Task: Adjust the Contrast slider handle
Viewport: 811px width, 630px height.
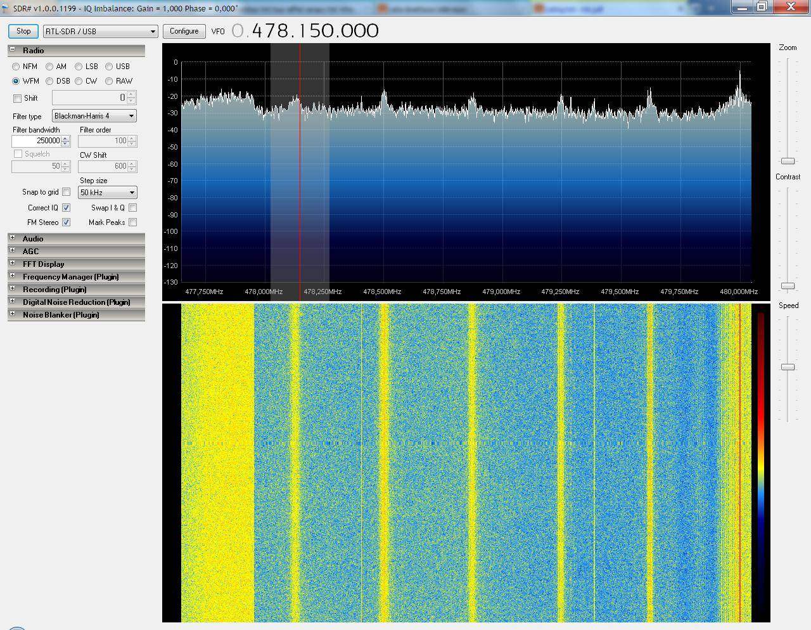Action: click(x=788, y=286)
